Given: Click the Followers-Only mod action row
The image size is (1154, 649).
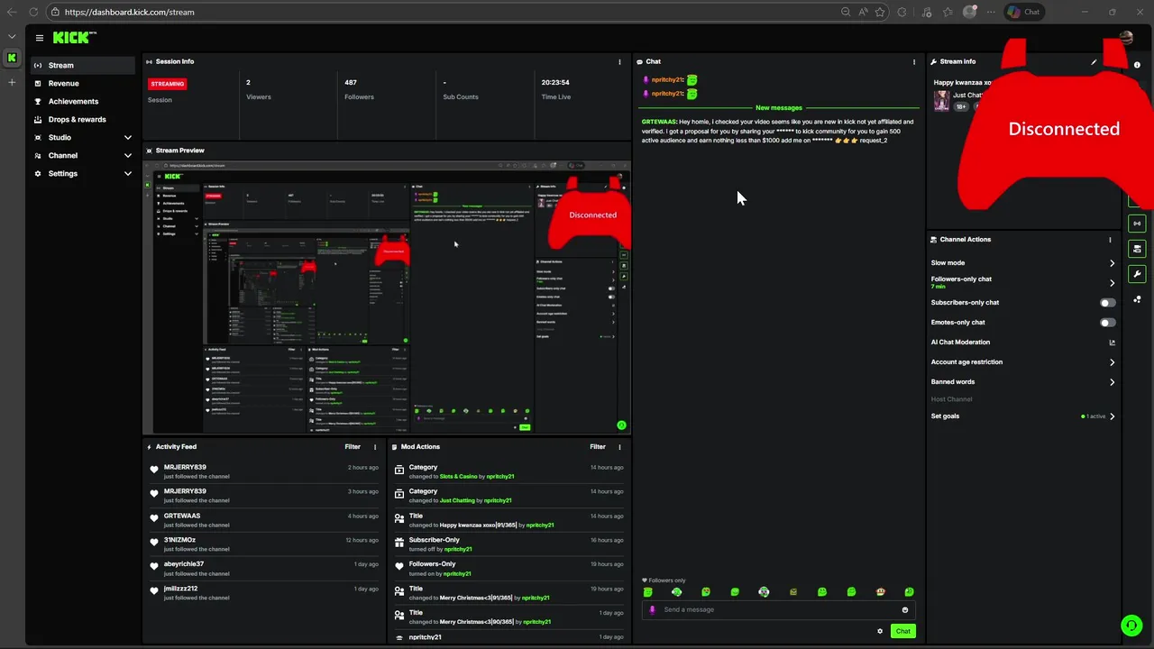Looking at the screenshot, I should (x=508, y=568).
